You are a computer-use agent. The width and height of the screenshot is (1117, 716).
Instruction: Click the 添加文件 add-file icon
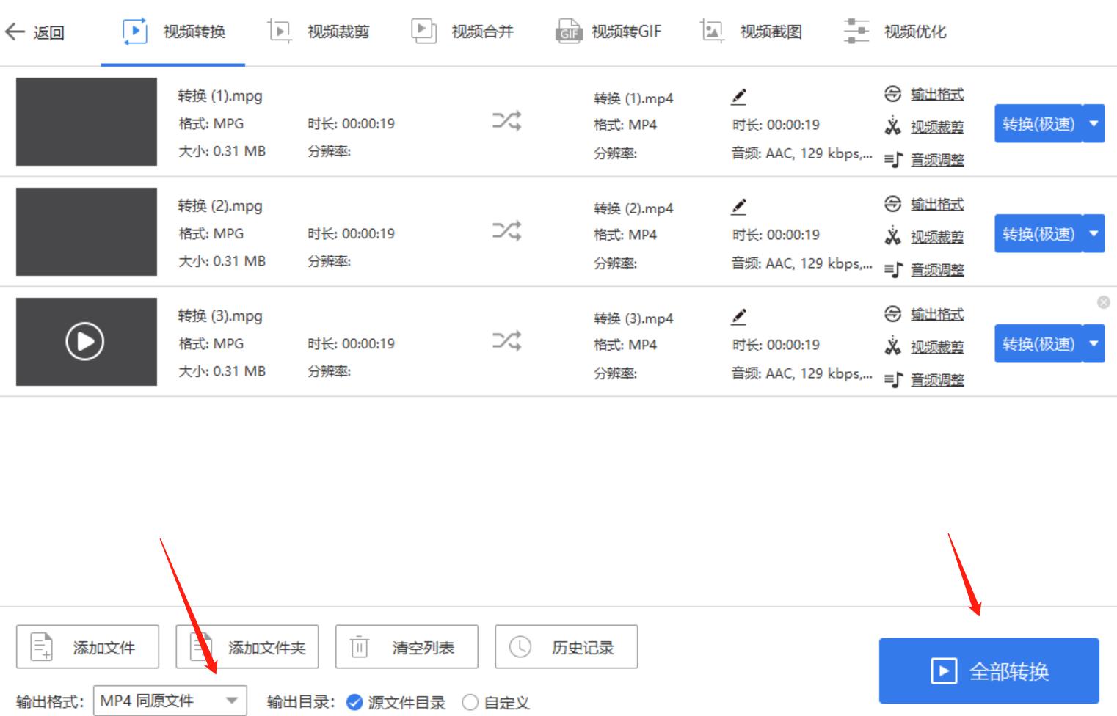(x=40, y=646)
